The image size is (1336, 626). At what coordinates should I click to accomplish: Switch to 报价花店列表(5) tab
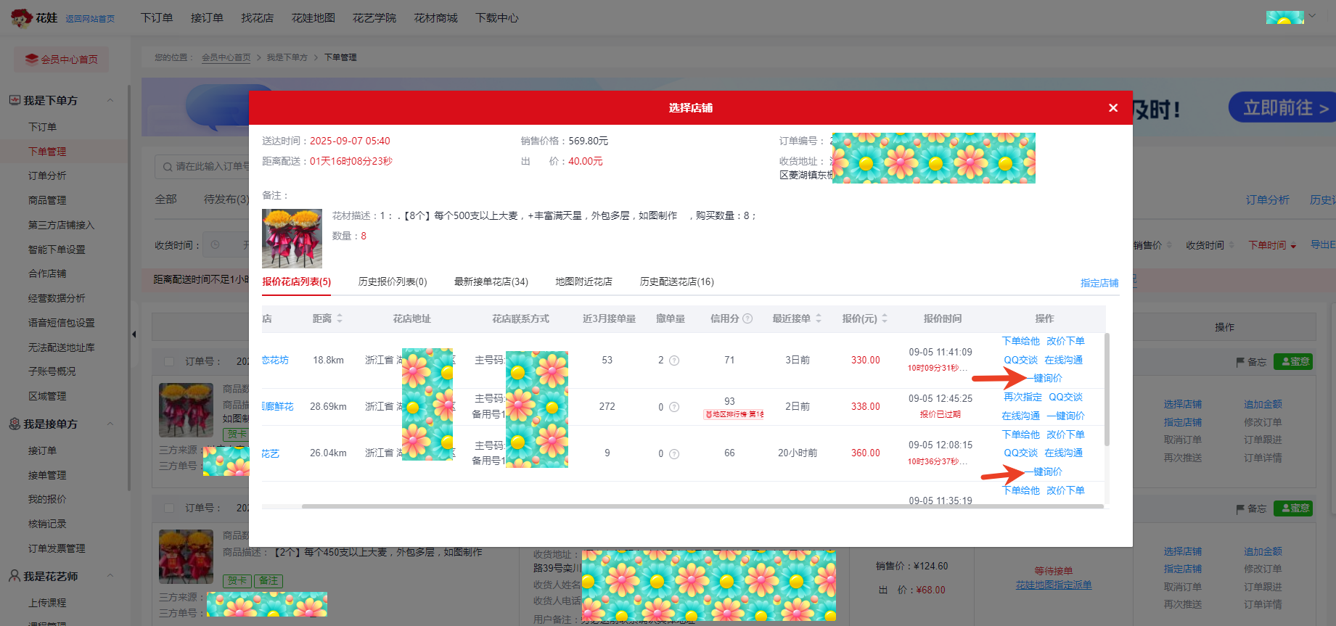[296, 281]
